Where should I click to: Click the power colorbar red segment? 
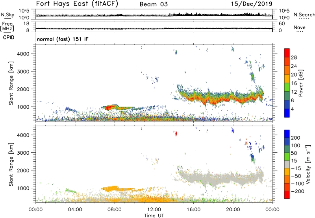point(287,53)
